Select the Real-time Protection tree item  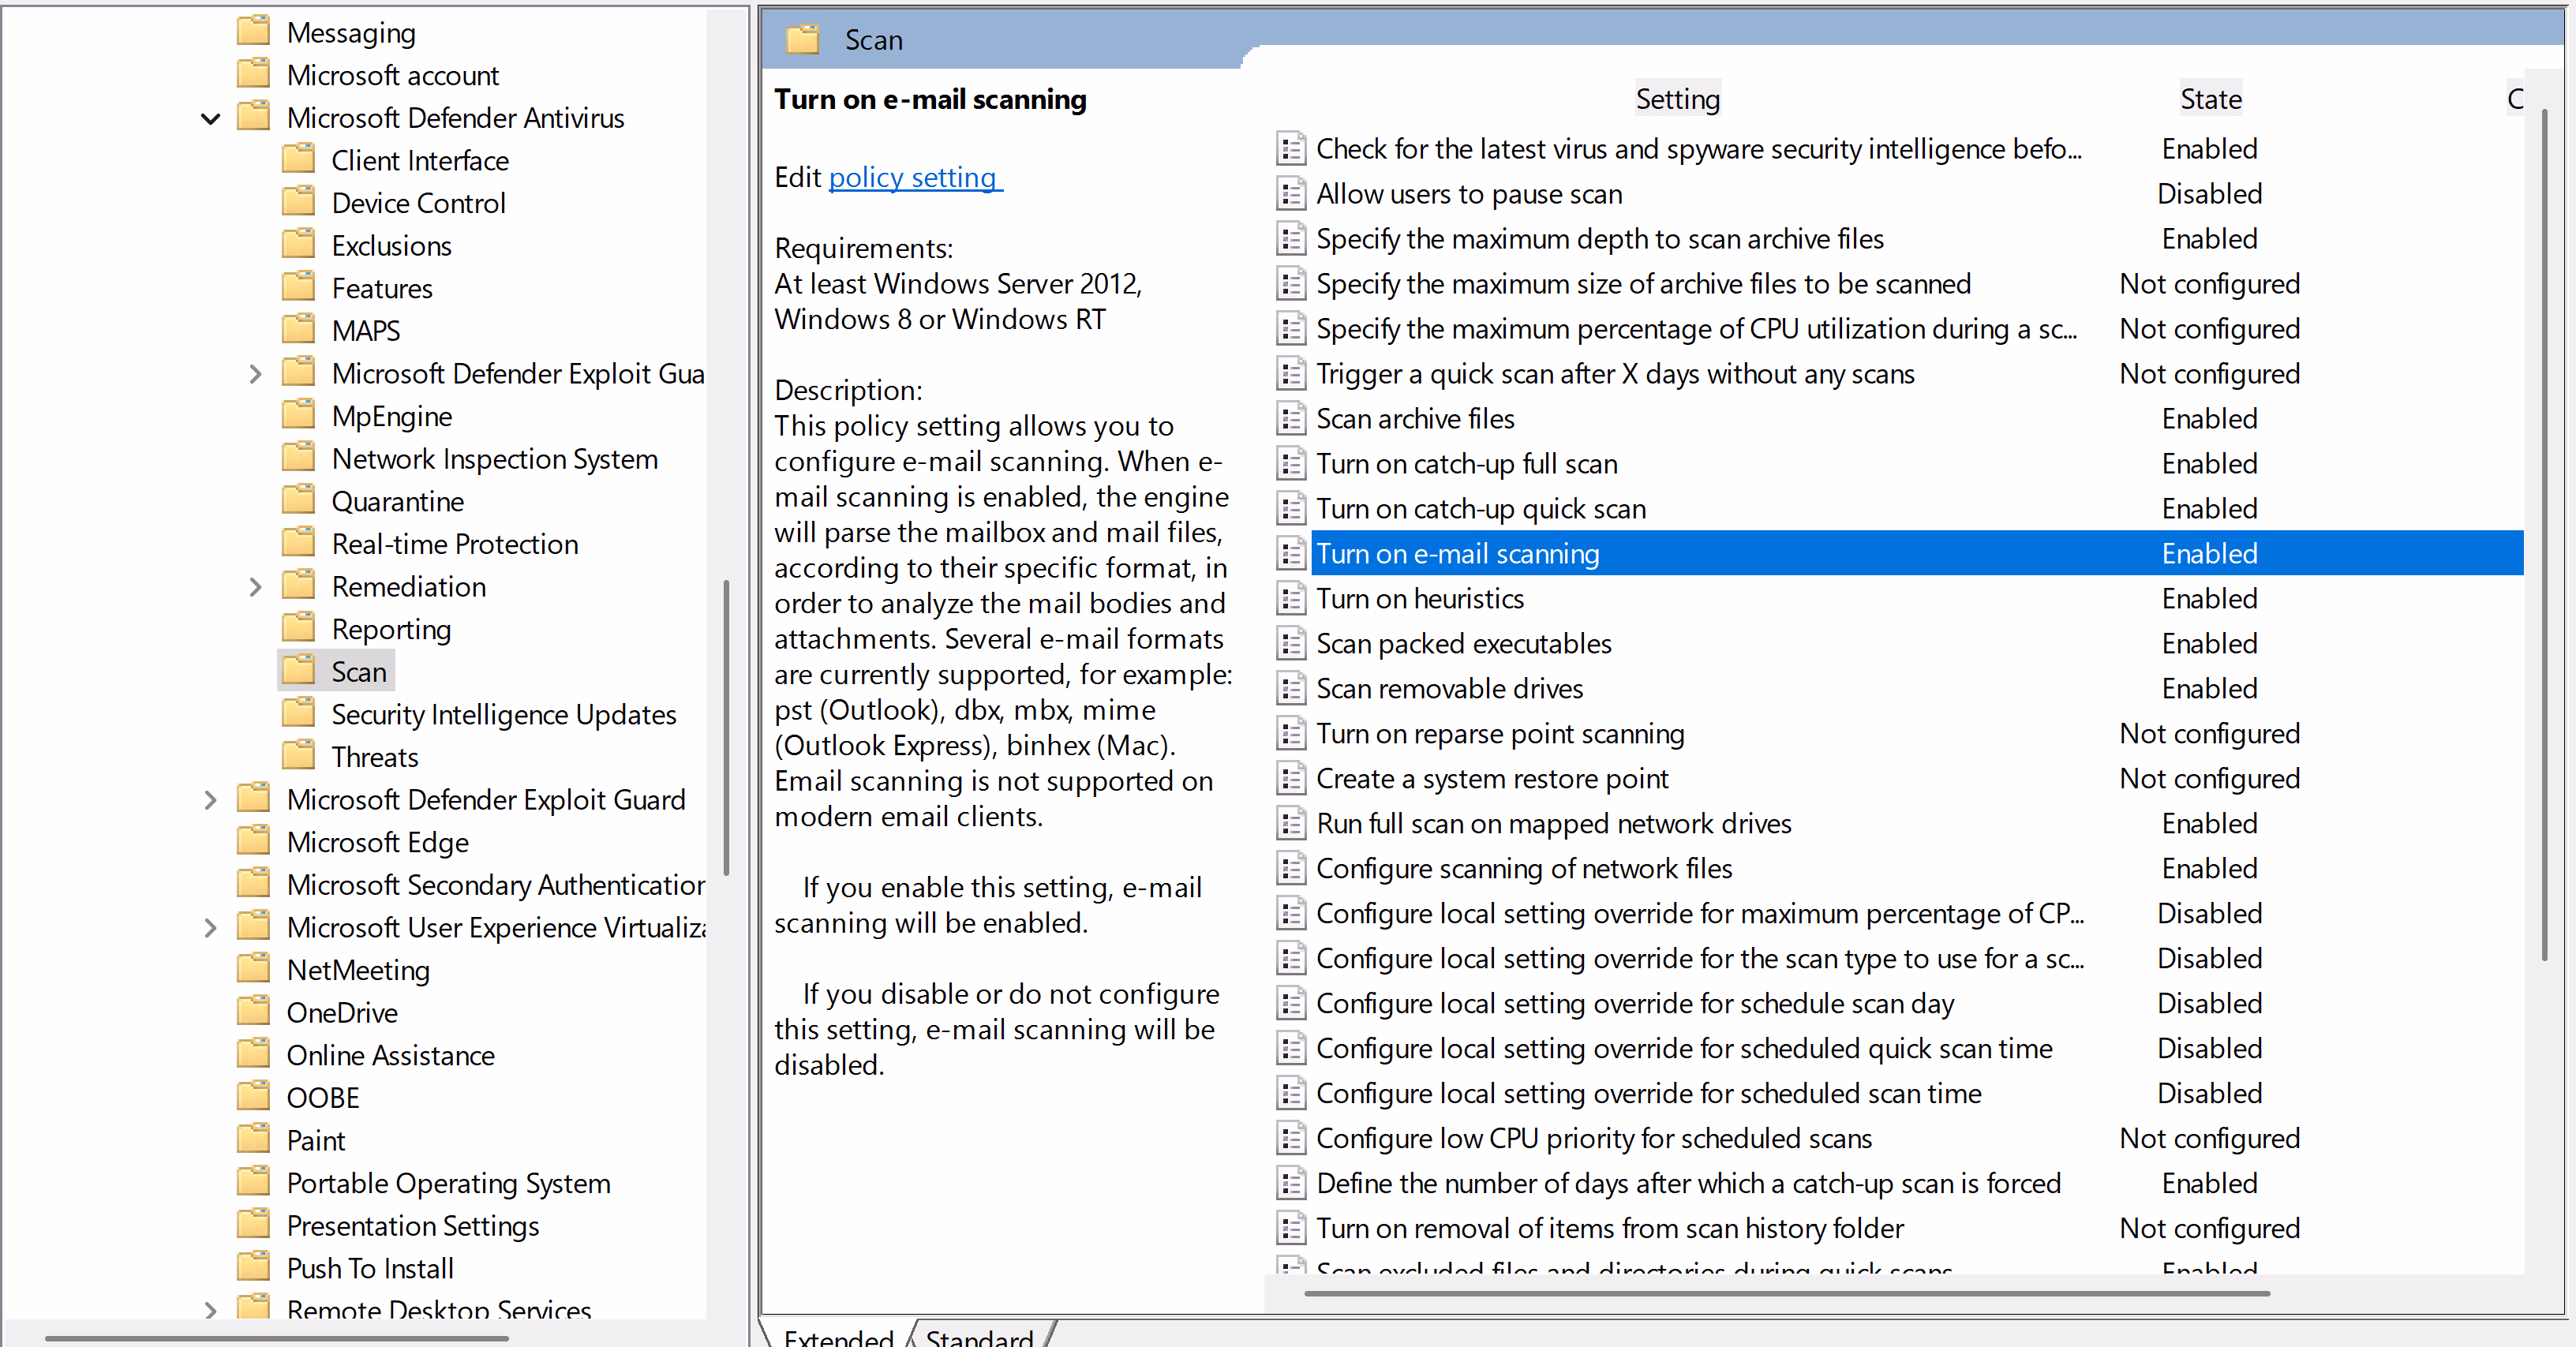[x=454, y=544]
